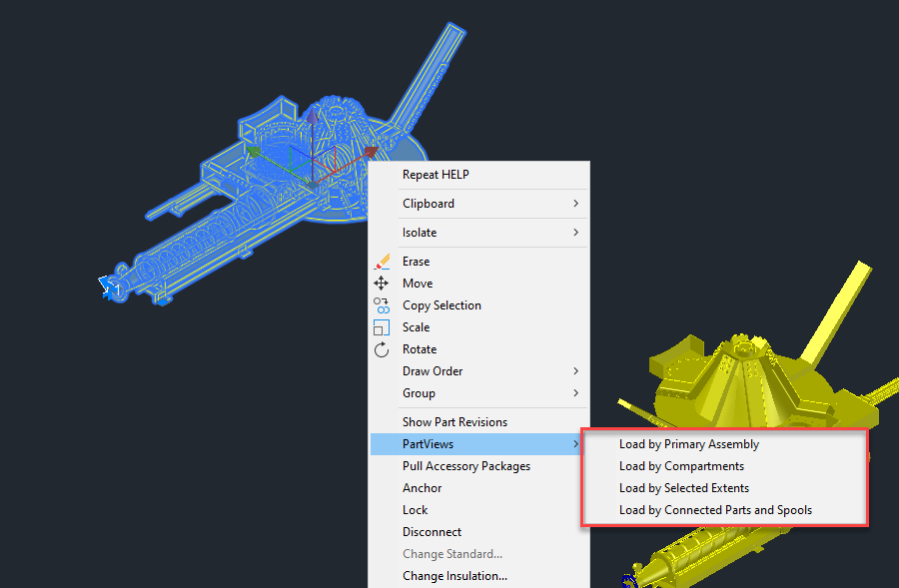Expand the Isolate submenu arrow
This screenshot has height=588, width=899.
pyautogui.click(x=575, y=232)
